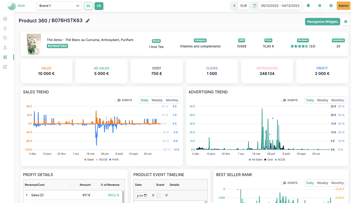Click the pencil icon beside Product 360 title
Image resolution: width=351 pixels, height=203 pixels.
point(87,21)
